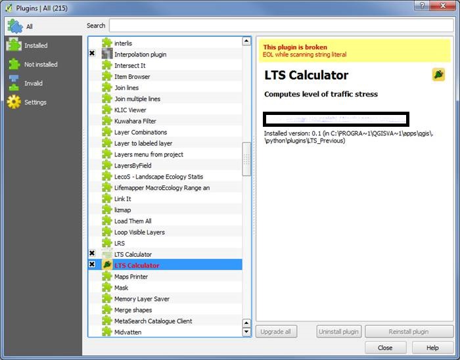The image size is (460, 360).
Task: Click the Intersect It plugin icon
Action: click(x=106, y=66)
